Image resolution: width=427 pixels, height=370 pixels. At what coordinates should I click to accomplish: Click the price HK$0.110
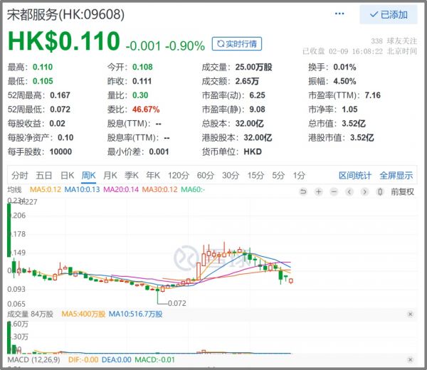(x=64, y=41)
